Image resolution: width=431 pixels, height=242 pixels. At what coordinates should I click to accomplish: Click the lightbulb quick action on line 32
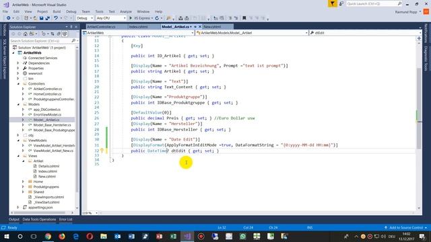click(x=102, y=151)
